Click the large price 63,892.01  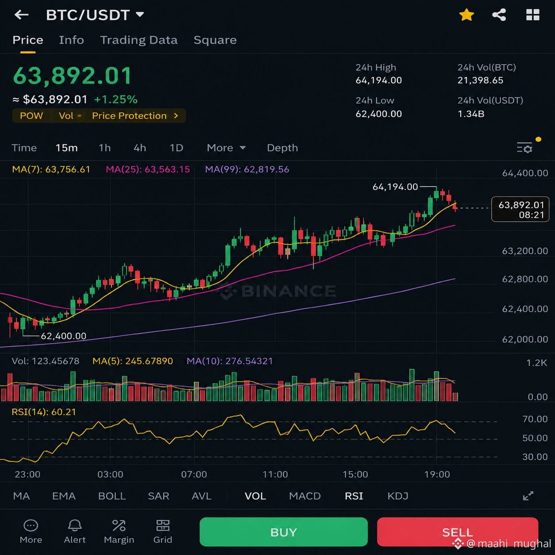tap(73, 76)
